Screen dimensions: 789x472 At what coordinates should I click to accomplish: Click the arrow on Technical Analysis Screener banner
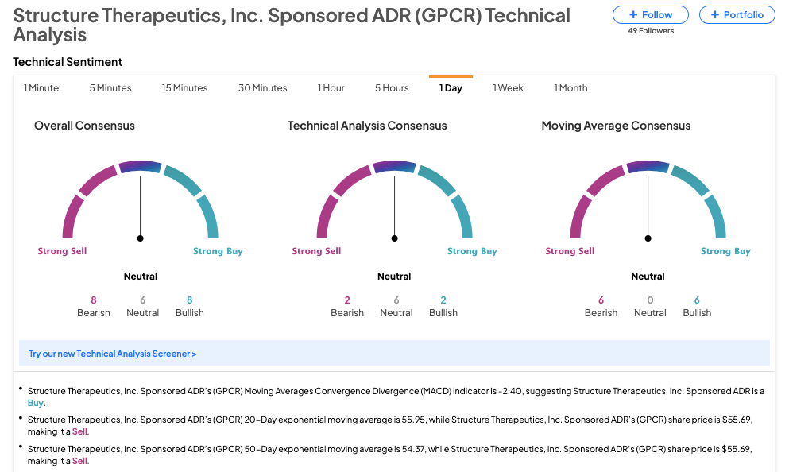194,354
